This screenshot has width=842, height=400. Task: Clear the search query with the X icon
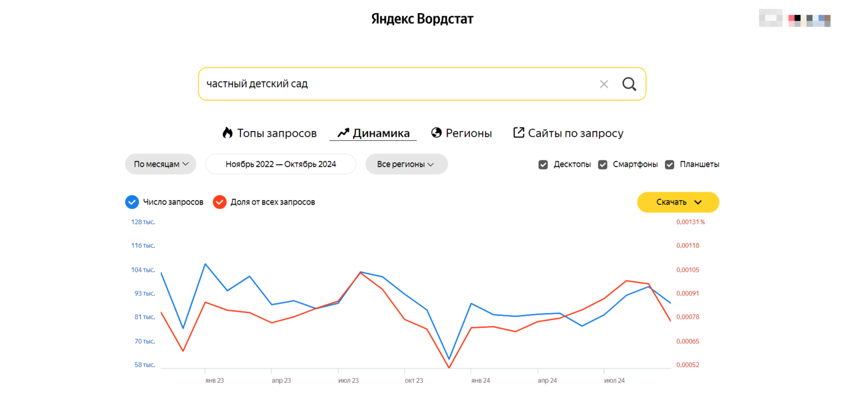[x=604, y=84]
